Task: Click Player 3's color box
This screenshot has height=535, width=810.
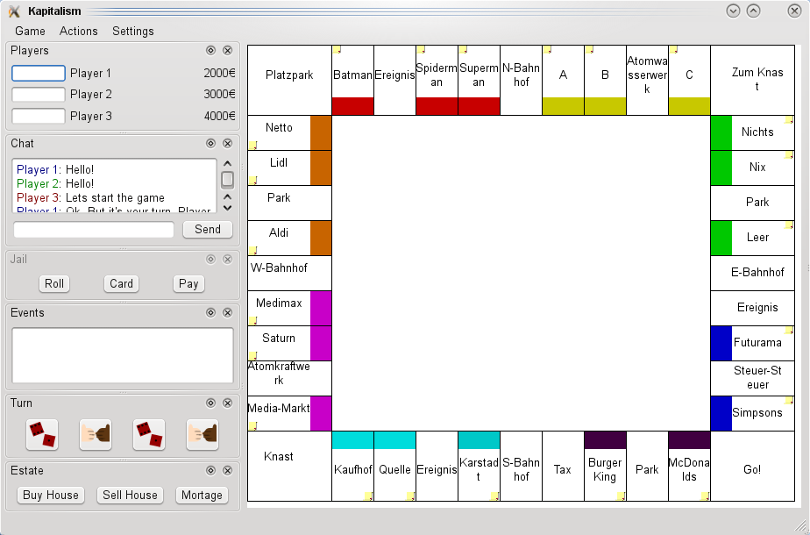Action: (39, 117)
